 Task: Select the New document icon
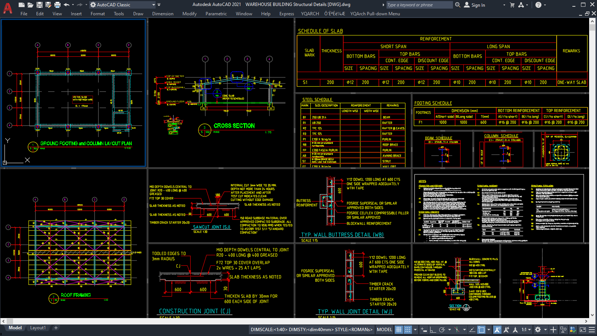point(22,4)
